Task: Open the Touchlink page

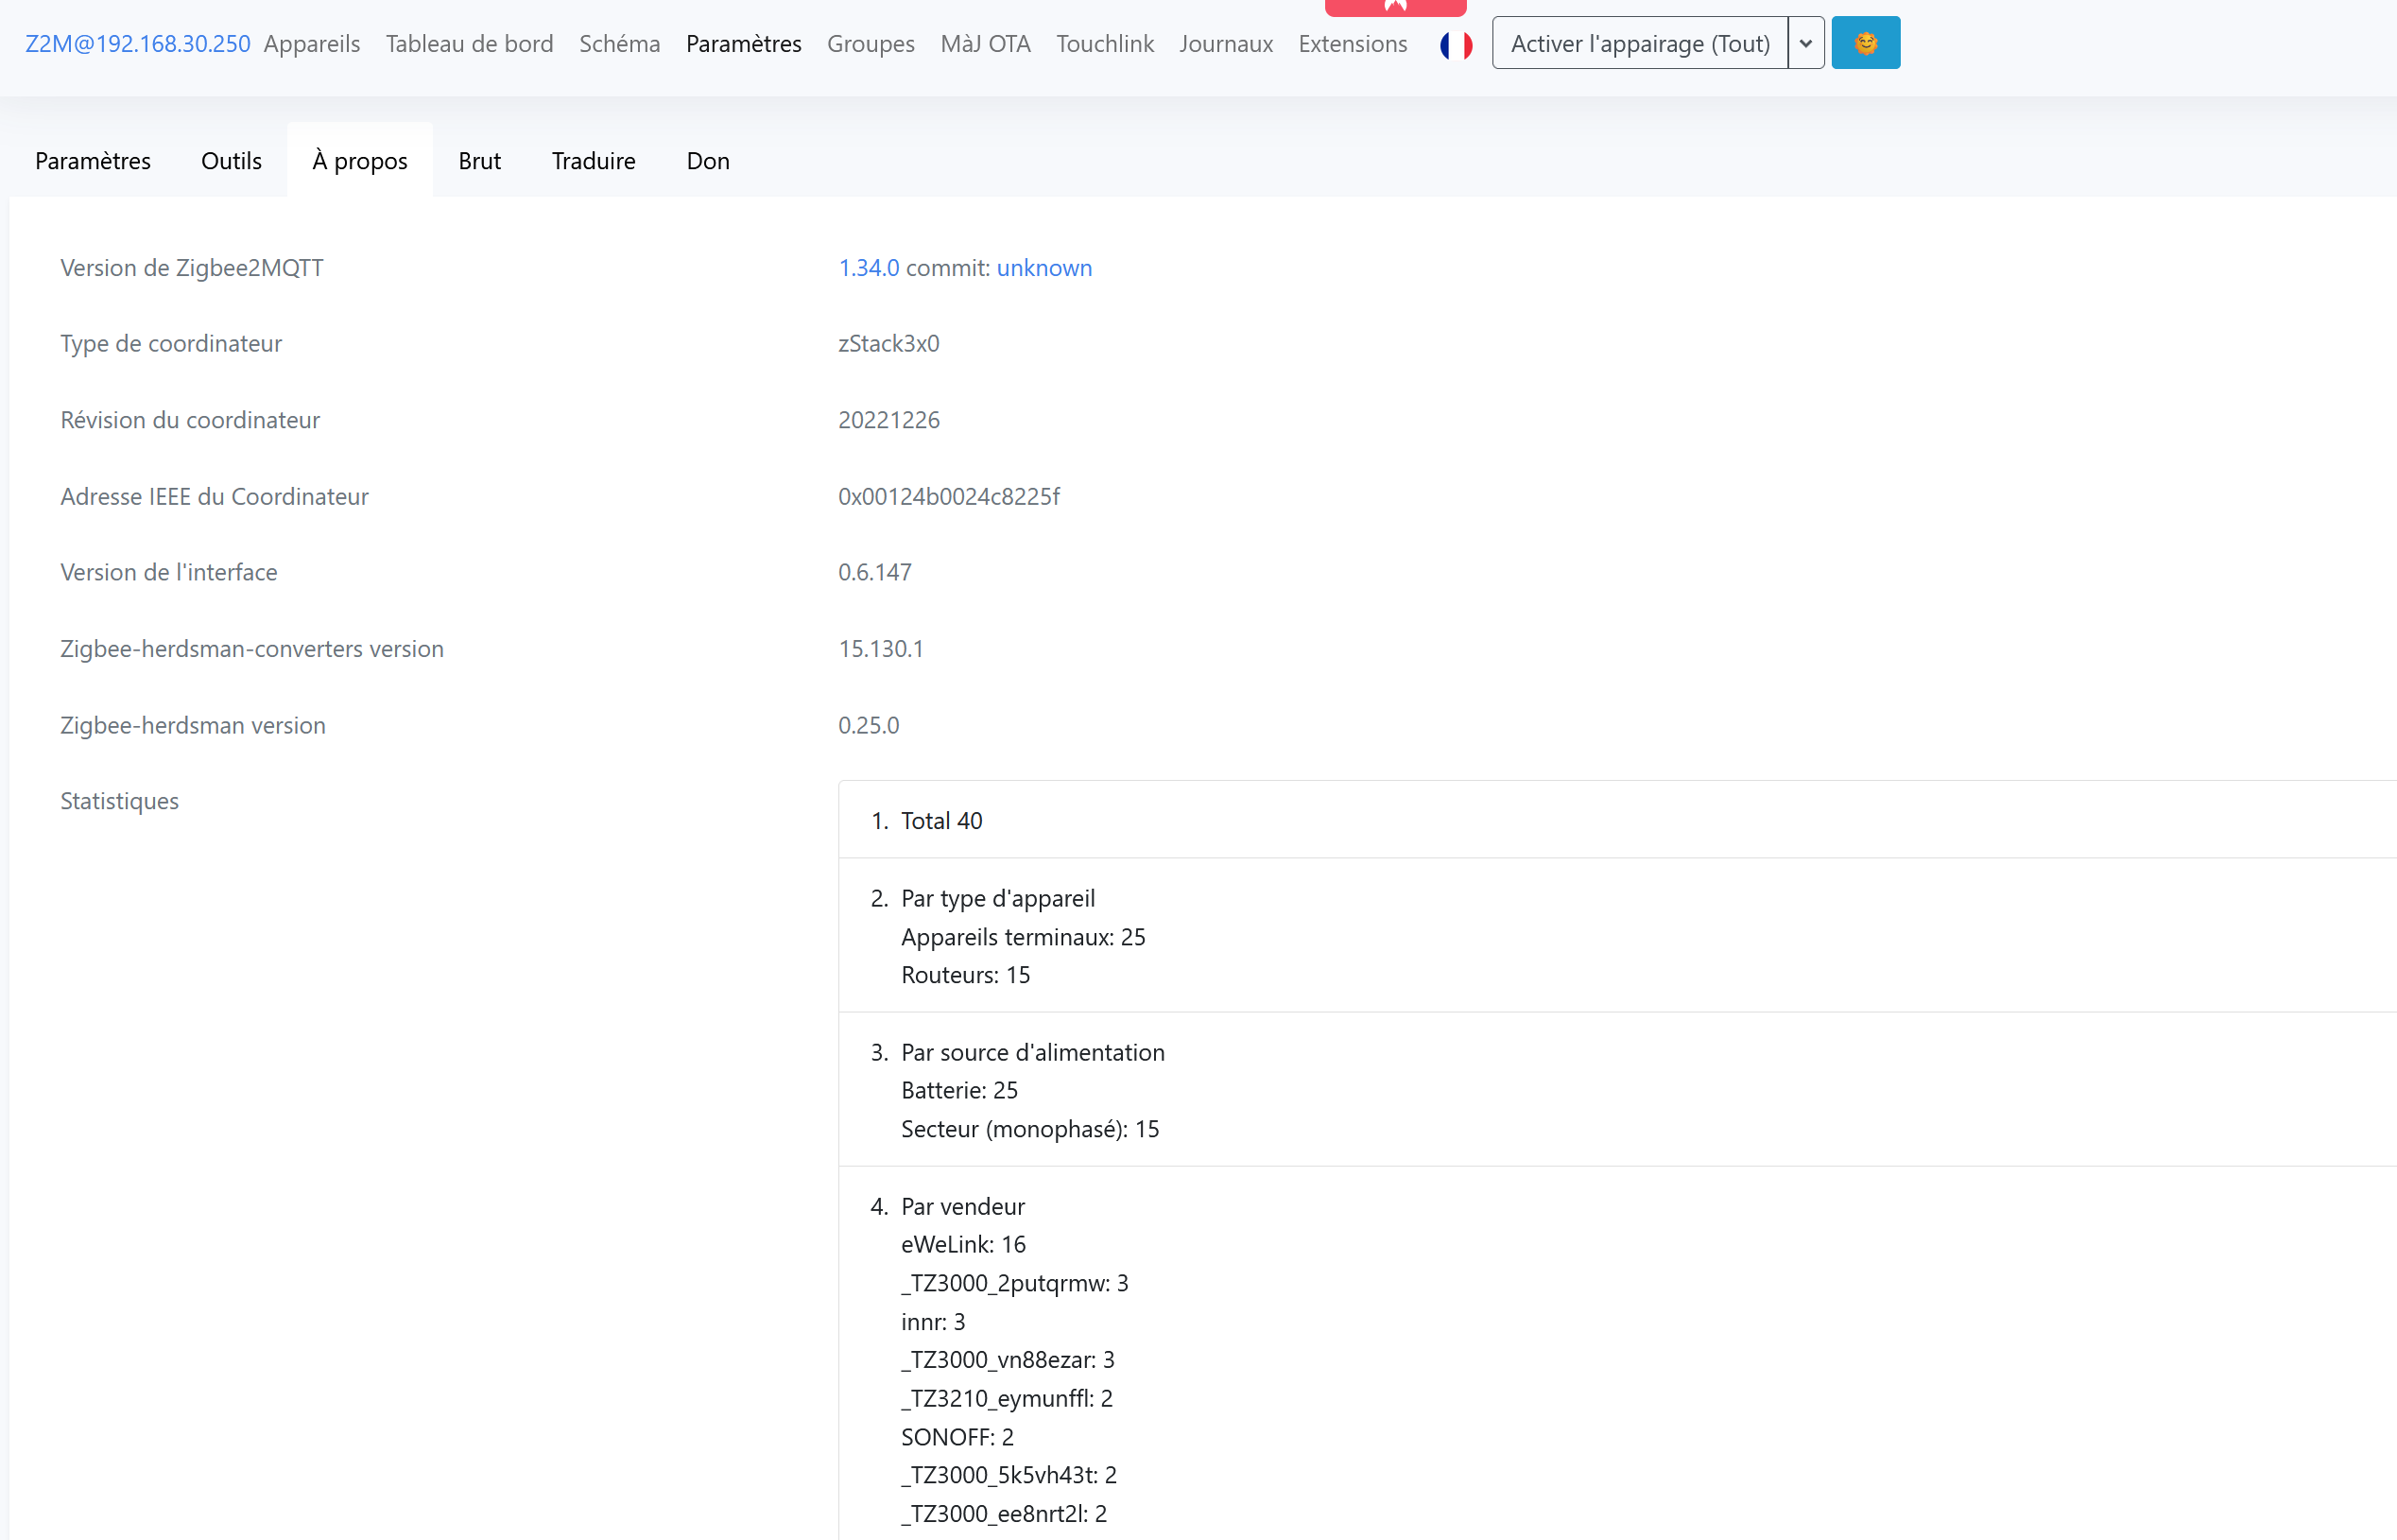Action: pos(1105,44)
